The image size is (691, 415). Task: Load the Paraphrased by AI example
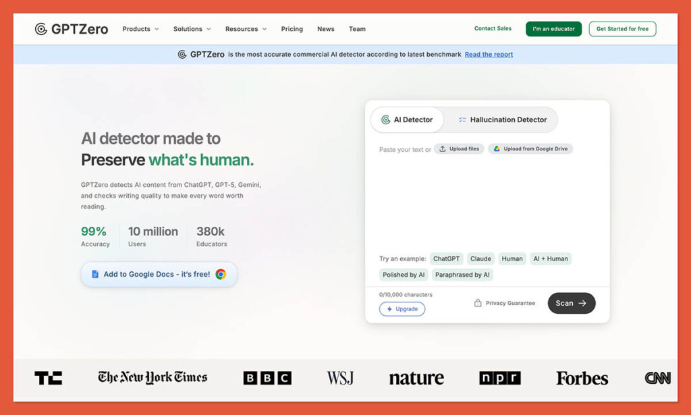(x=462, y=275)
